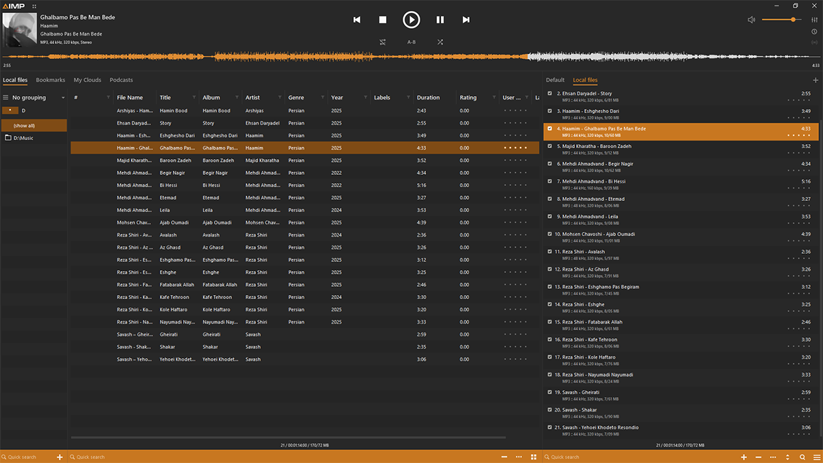823x463 pixels.
Task: Toggle checkbox for Ehsan Daryadel - Story
Action: [x=550, y=93]
